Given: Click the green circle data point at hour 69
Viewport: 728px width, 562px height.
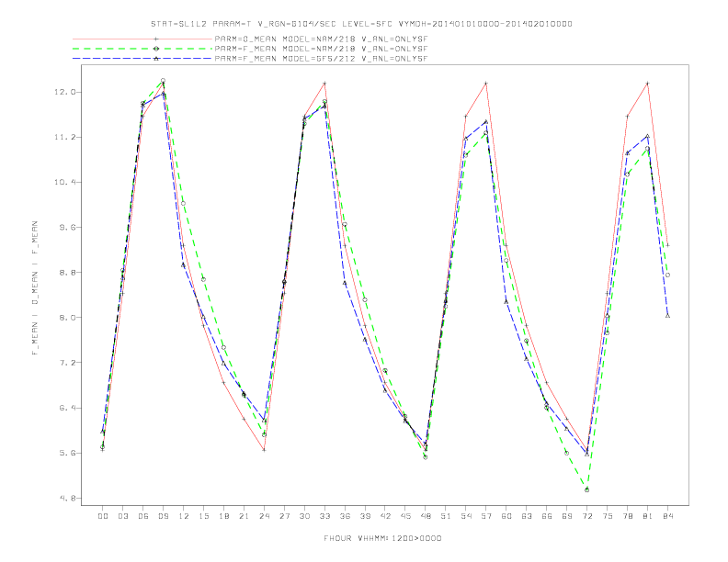Looking at the screenshot, I should 567,453.
